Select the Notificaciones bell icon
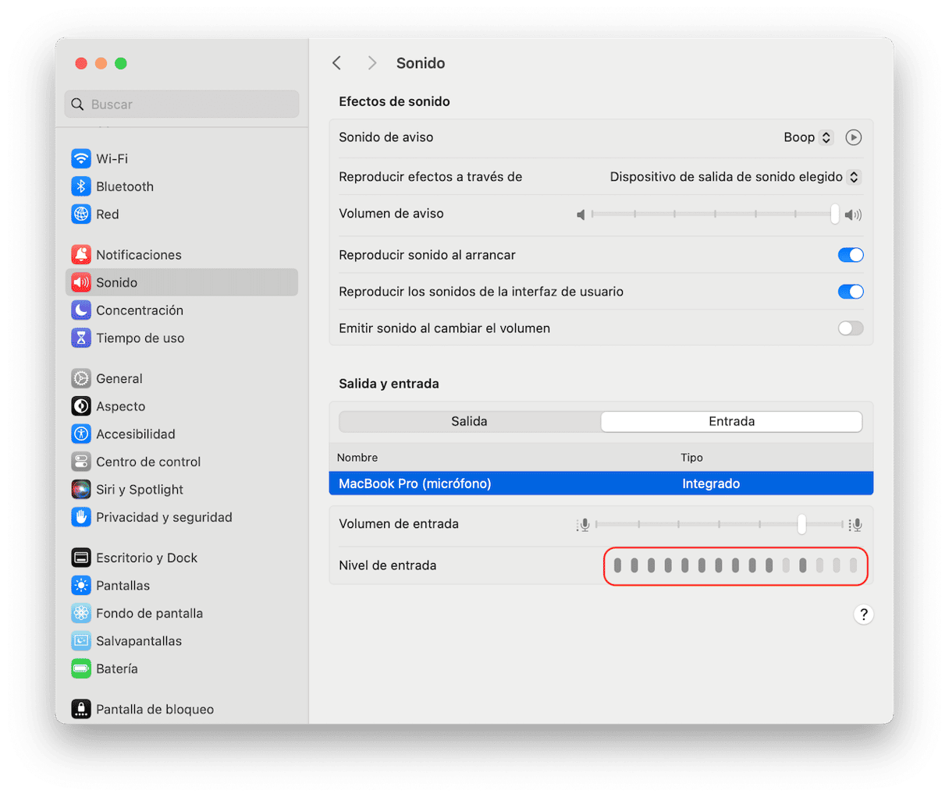Screen dimensions: 949x797 [81, 255]
